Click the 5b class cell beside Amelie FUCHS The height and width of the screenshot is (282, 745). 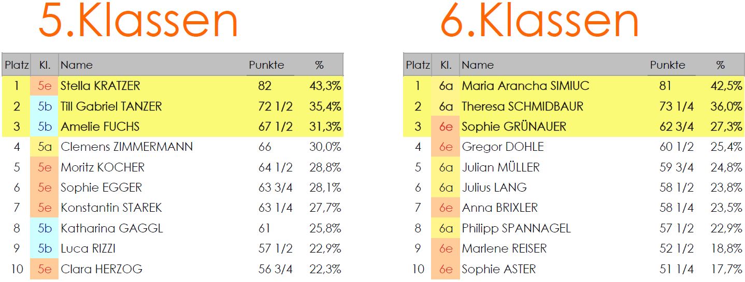pos(45,127)
